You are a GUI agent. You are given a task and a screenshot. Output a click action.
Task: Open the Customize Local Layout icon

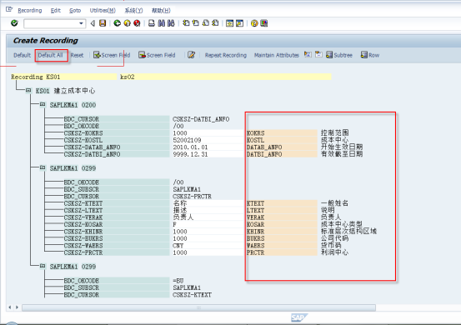(264, 23)
